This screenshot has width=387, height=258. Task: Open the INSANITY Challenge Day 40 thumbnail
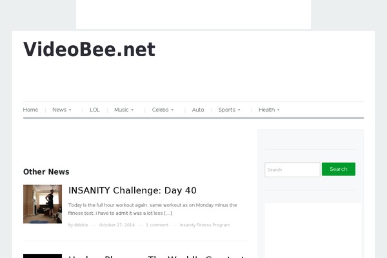43,204
